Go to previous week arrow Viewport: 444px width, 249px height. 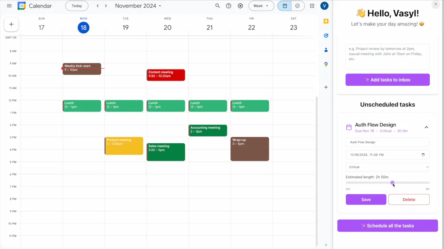(98, 6)
